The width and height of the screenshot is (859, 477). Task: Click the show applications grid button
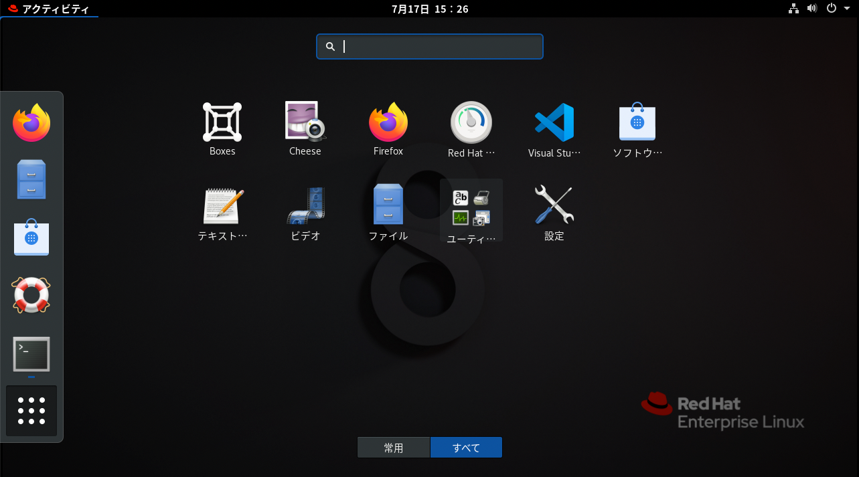pyautogui.click(x=31, y=411)
